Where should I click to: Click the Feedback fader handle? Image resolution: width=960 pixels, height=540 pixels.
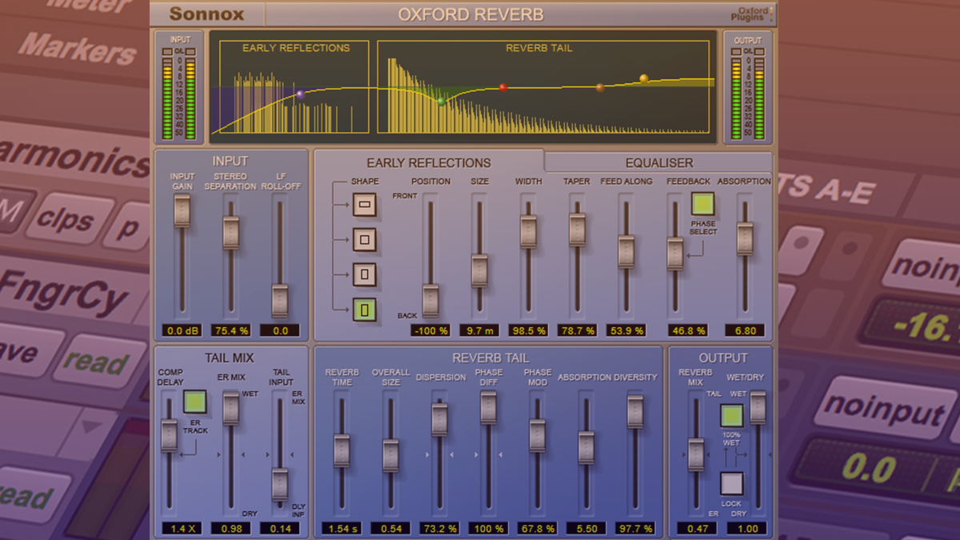tap(675, 254)
